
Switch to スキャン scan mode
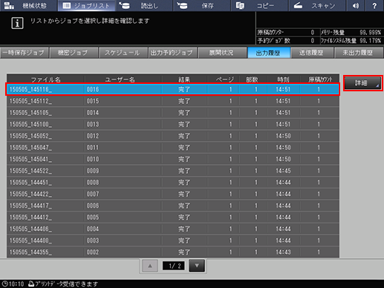(317, 5)
